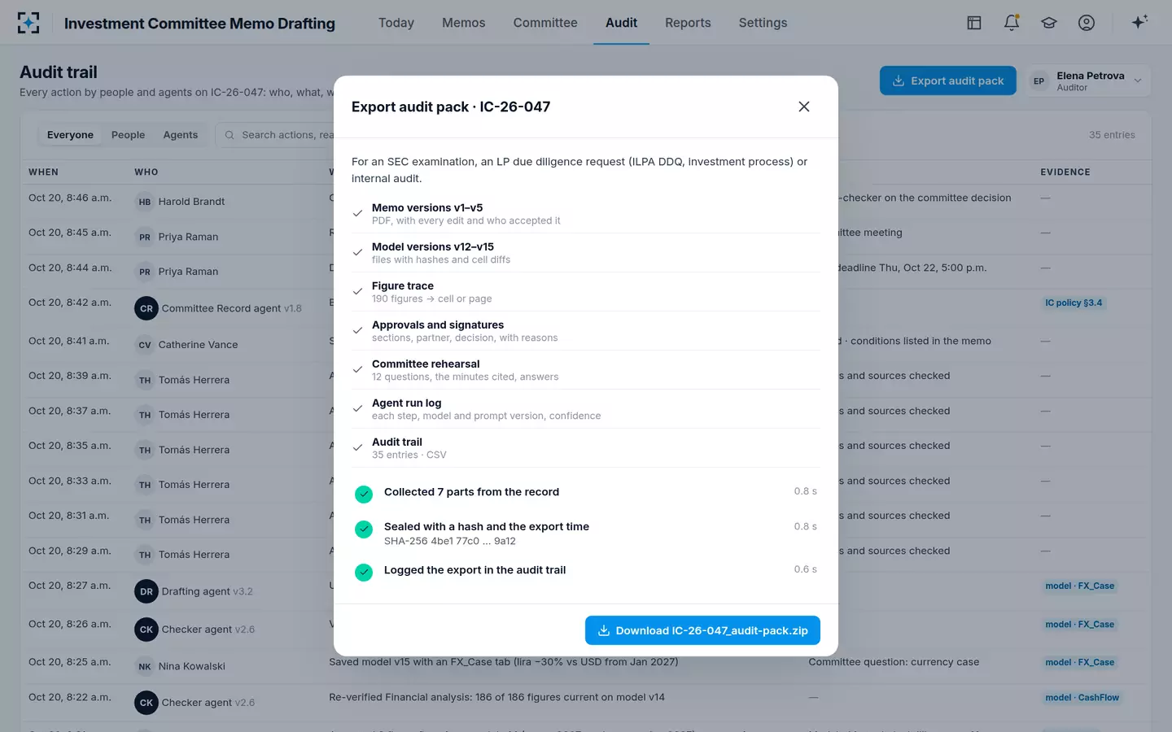
Task: Open the notifications bell
Action: (x=1012, y=23)
